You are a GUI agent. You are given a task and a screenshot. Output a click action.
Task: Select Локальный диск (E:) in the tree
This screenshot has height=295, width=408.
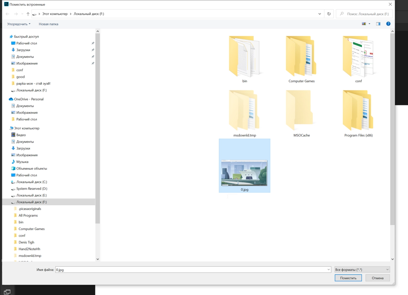[x=31, y=195]
